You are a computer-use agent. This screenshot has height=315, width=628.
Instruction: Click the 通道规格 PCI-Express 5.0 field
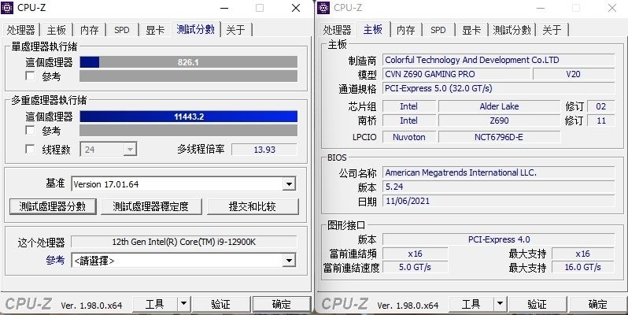[499, 88]
